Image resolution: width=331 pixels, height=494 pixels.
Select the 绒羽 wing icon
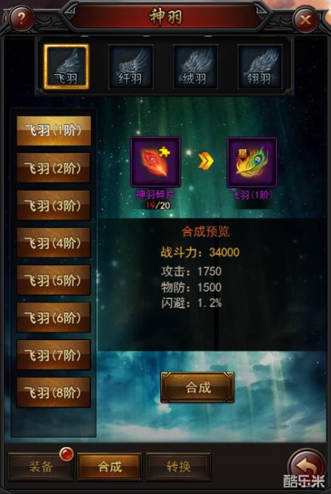pos(195,67)
